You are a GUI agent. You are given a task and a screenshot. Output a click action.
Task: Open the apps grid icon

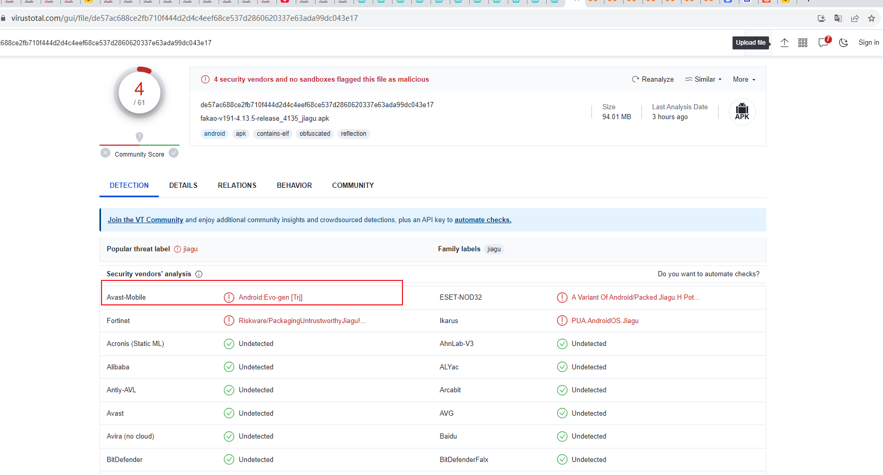[803, 43]
